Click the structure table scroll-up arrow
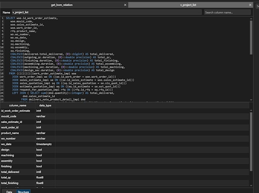 tap(251, 110)
